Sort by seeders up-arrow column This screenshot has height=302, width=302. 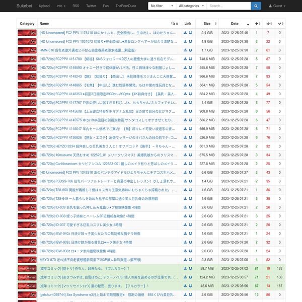[x=258, y=24]
